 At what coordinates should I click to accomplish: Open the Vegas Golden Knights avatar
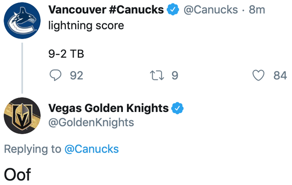pos(22,115)
